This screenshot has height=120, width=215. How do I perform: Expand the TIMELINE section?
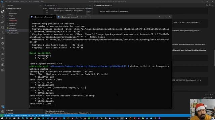[10, 113]
